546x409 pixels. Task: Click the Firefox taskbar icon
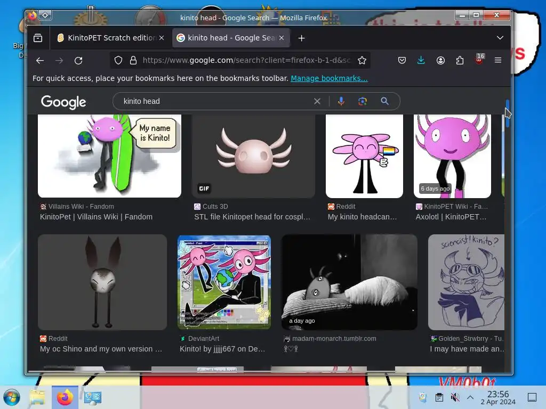65,397
